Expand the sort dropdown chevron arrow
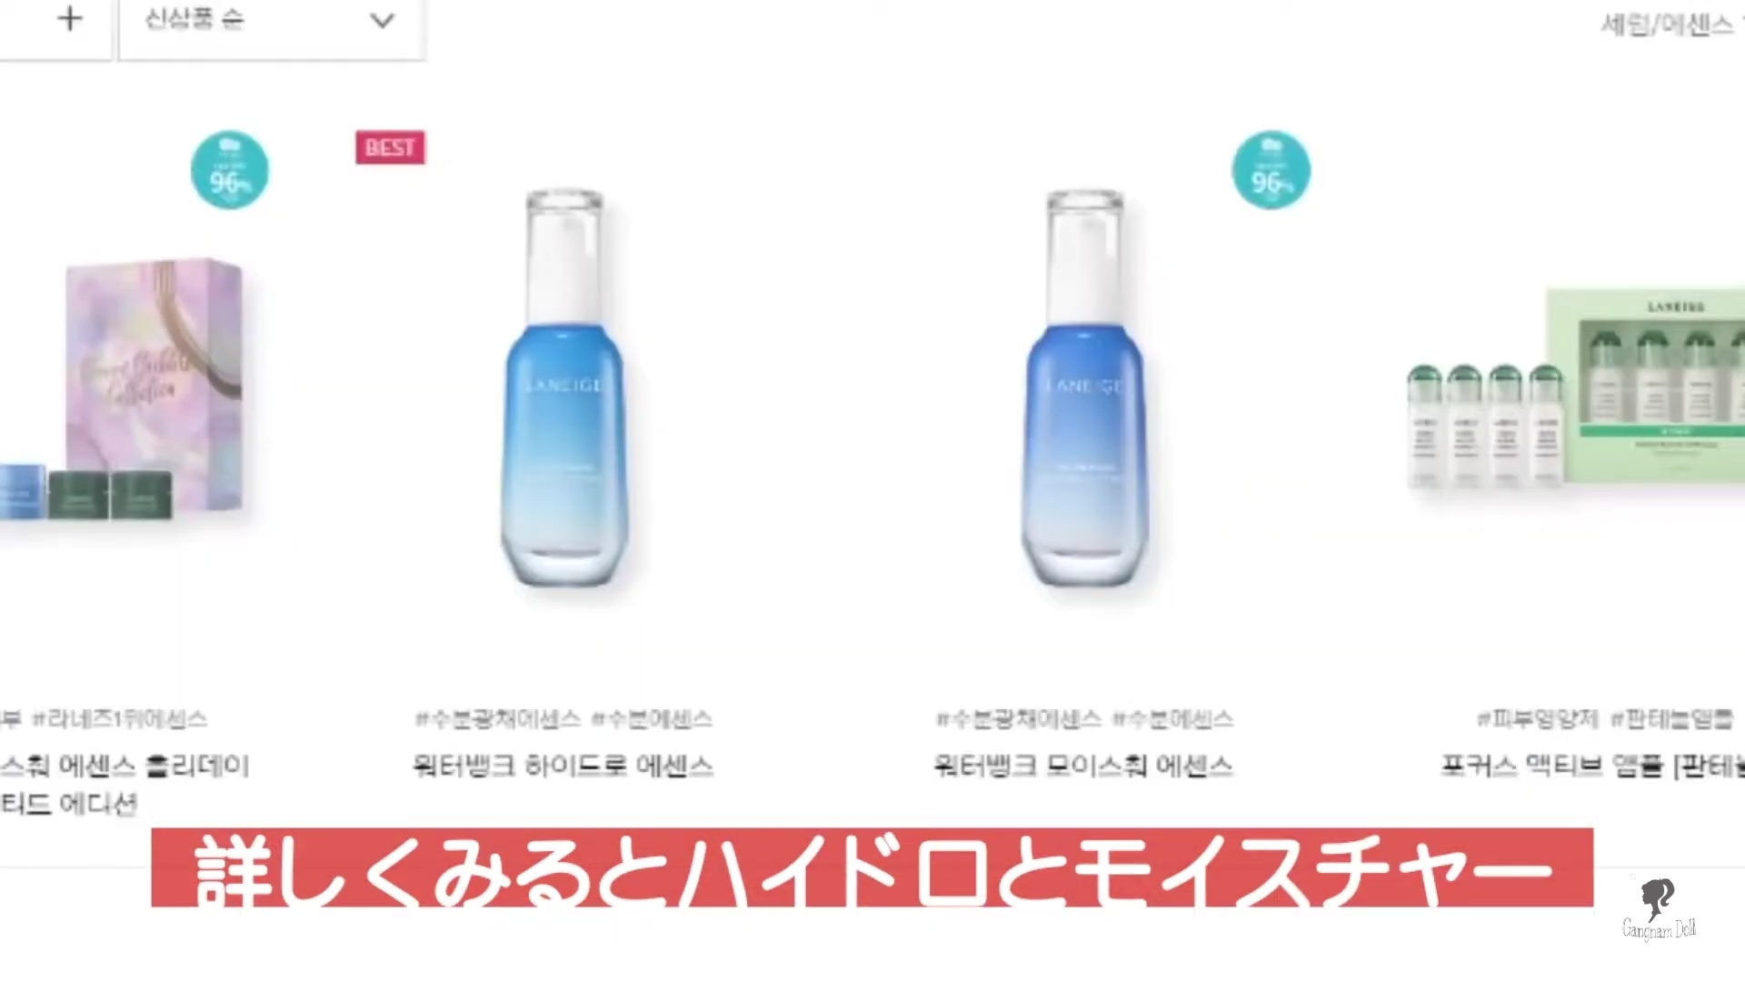The image size is (1745, 982). (x=383, y=20)
